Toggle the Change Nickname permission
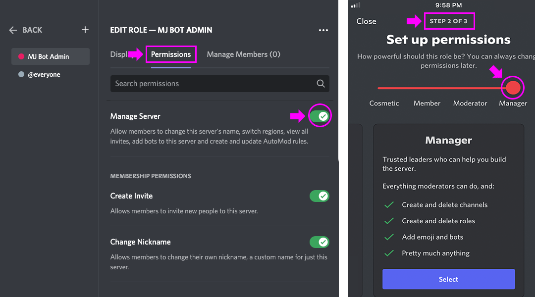Image resolution: width=535 pixels, height=297 pixels. (320, 242)
